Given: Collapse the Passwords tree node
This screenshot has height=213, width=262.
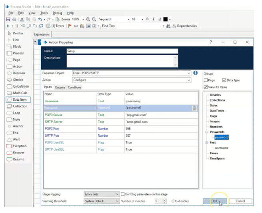Looking at the screenshot, I should (206, 132).
